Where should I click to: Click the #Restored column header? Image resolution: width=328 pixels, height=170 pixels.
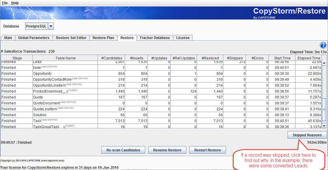[x=210, y=58]
